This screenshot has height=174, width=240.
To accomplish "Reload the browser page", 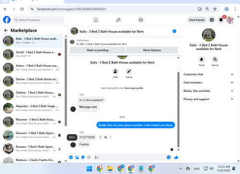I will (22, 9).
